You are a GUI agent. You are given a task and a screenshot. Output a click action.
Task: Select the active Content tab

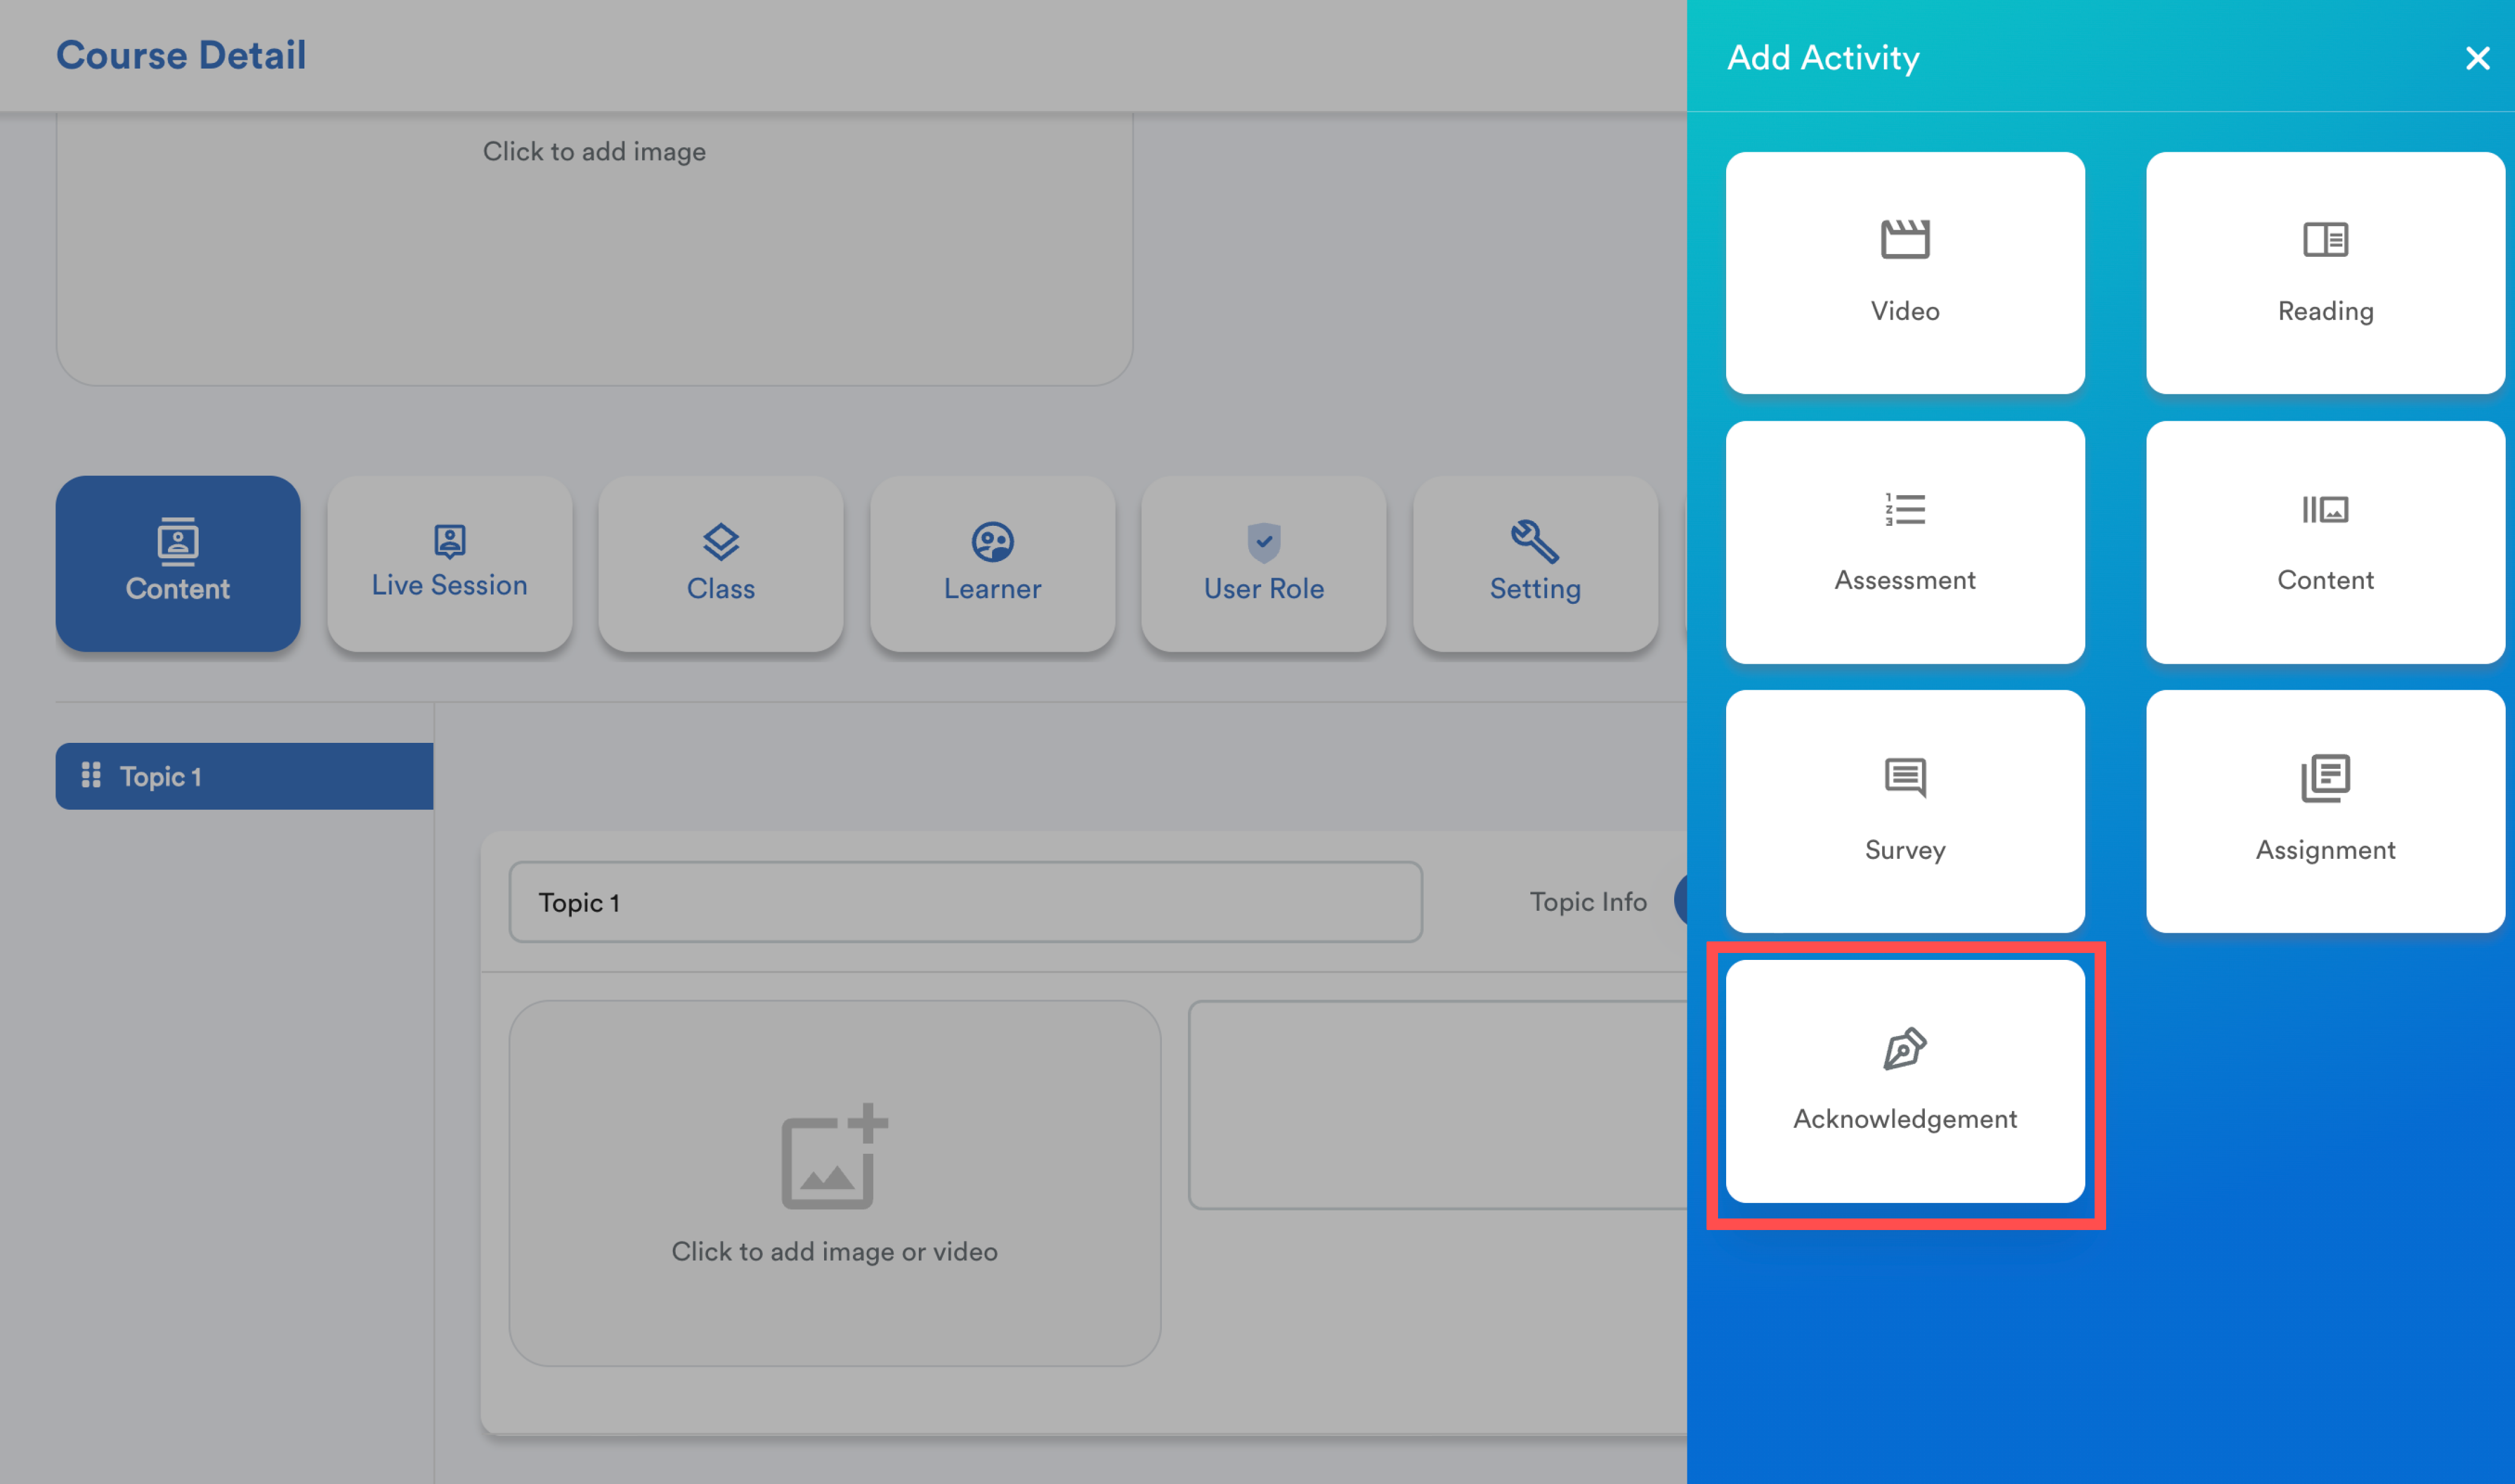point(178,564)
